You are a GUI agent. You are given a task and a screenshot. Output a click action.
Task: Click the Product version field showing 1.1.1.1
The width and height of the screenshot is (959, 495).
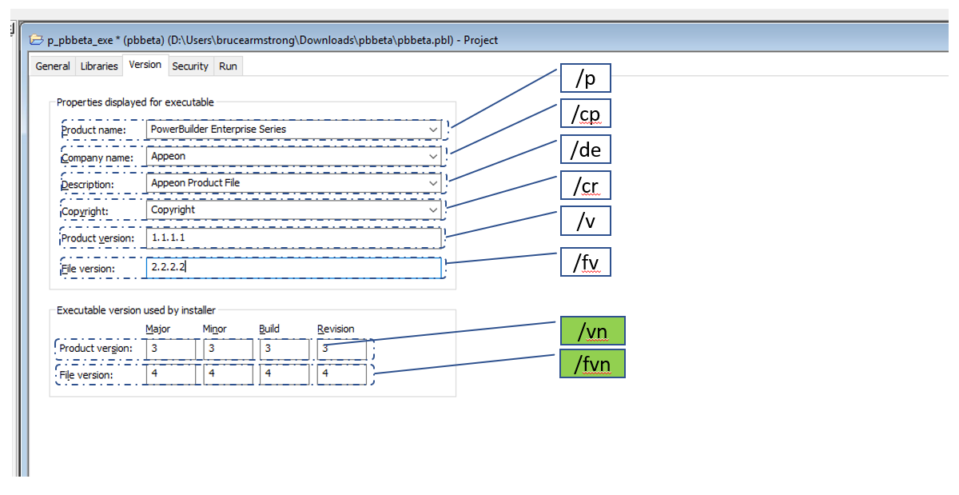pos(293,238)
